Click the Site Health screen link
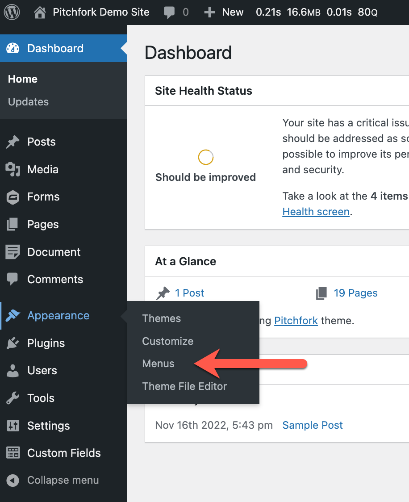Viewport: 409px width, 502px height. 316,211
